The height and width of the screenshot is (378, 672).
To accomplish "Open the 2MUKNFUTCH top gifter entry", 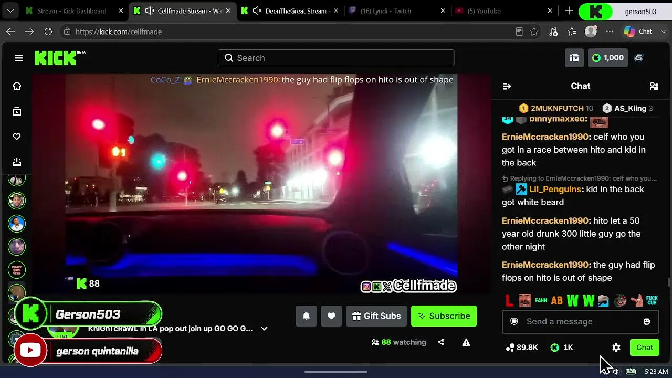I will 556,108.
